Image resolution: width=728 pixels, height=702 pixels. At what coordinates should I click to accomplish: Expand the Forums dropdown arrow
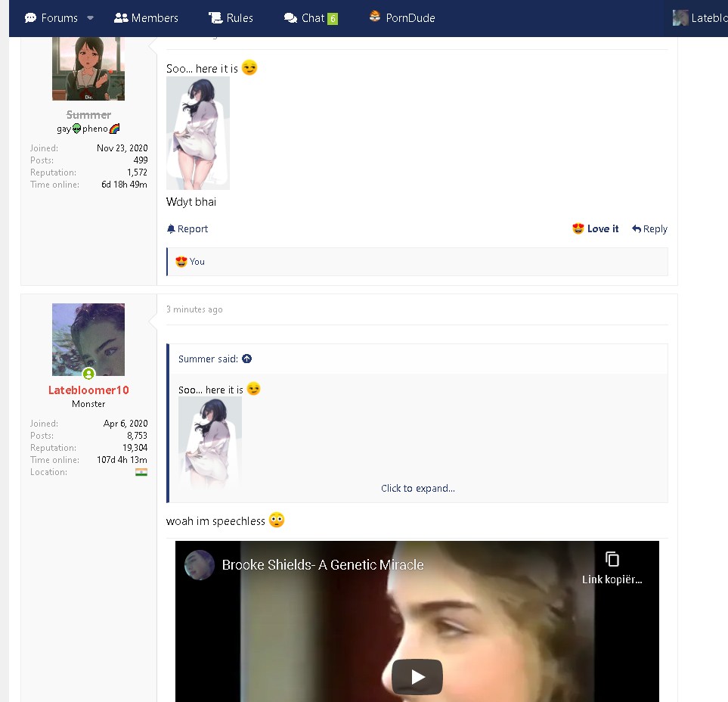[x=91, y=18]
